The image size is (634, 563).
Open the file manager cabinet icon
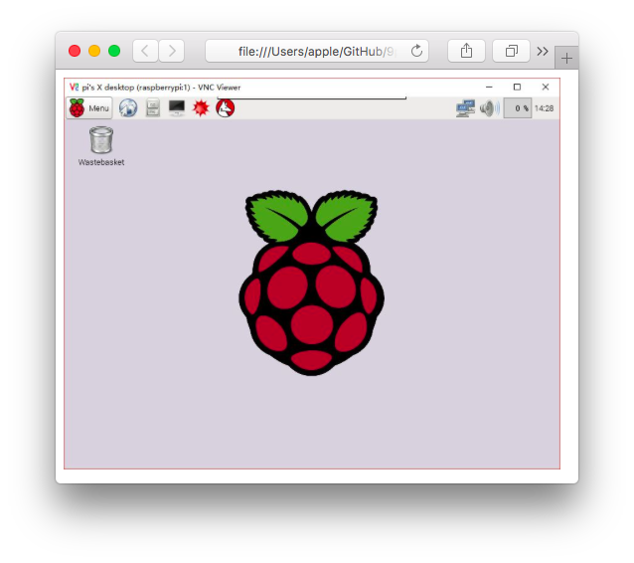click(x=153, y=108)
